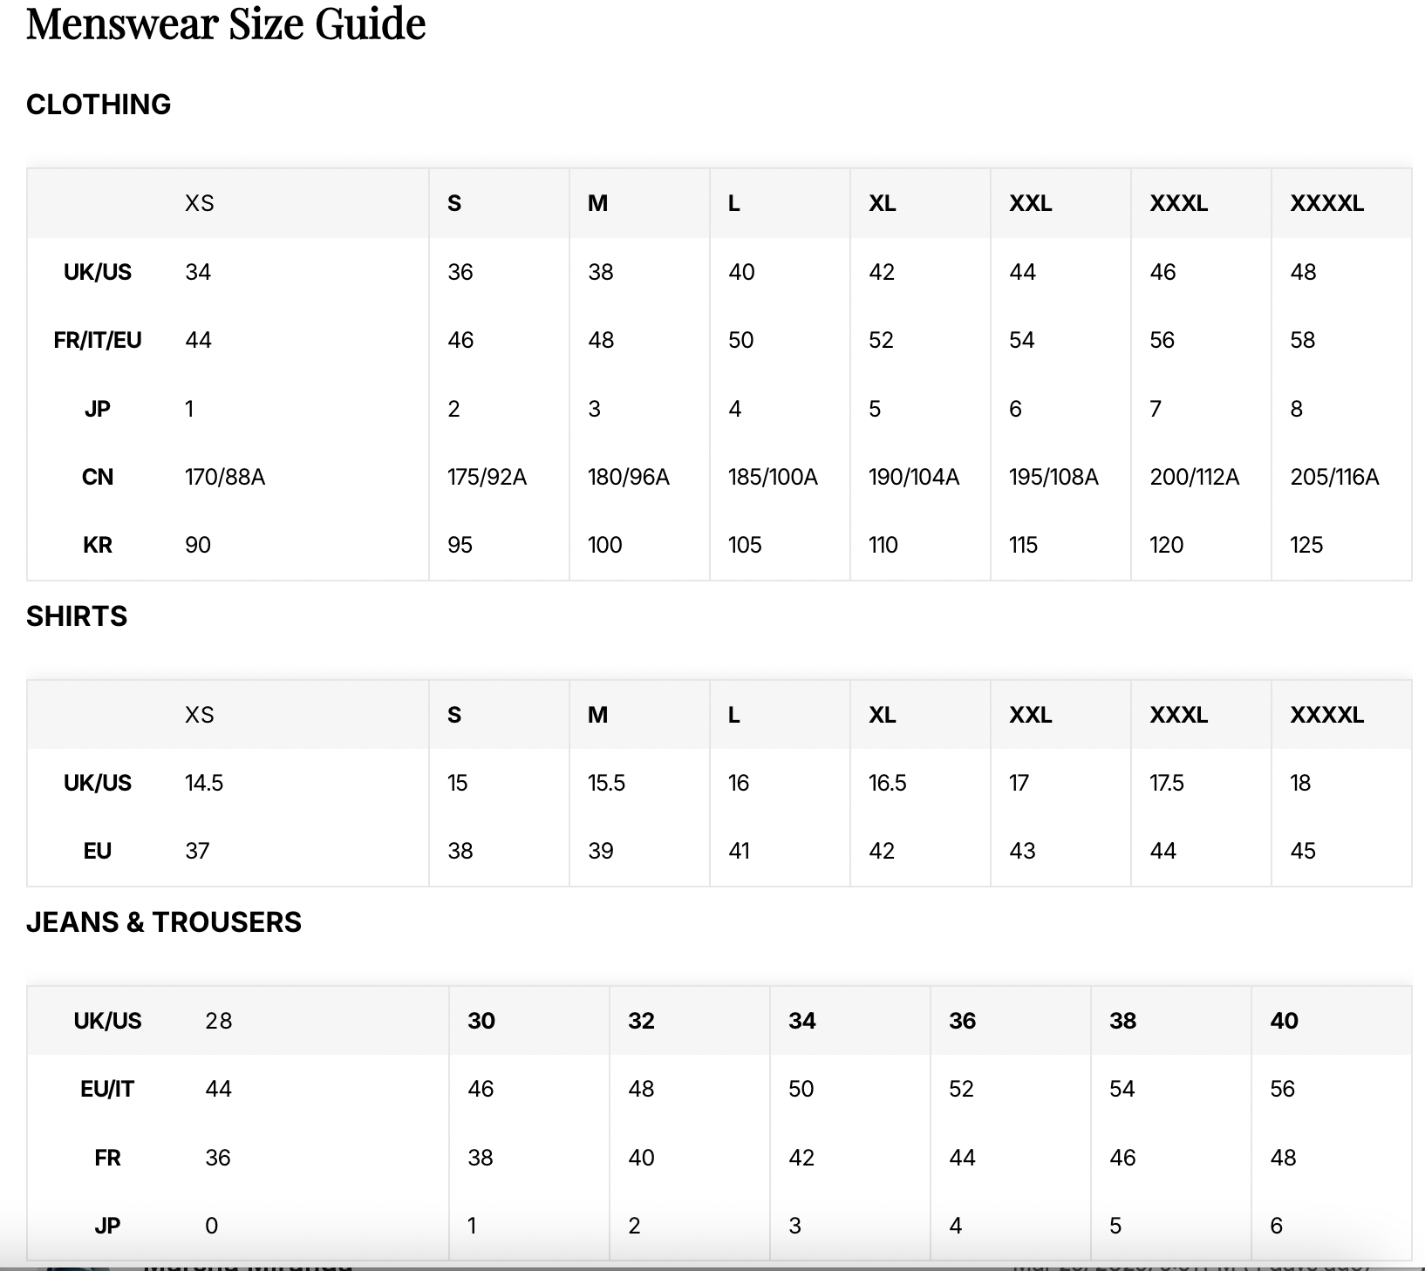Click shirt collar size 17.5 cell
This screenshot has height=1271, width=1425.
point(1167,783)
